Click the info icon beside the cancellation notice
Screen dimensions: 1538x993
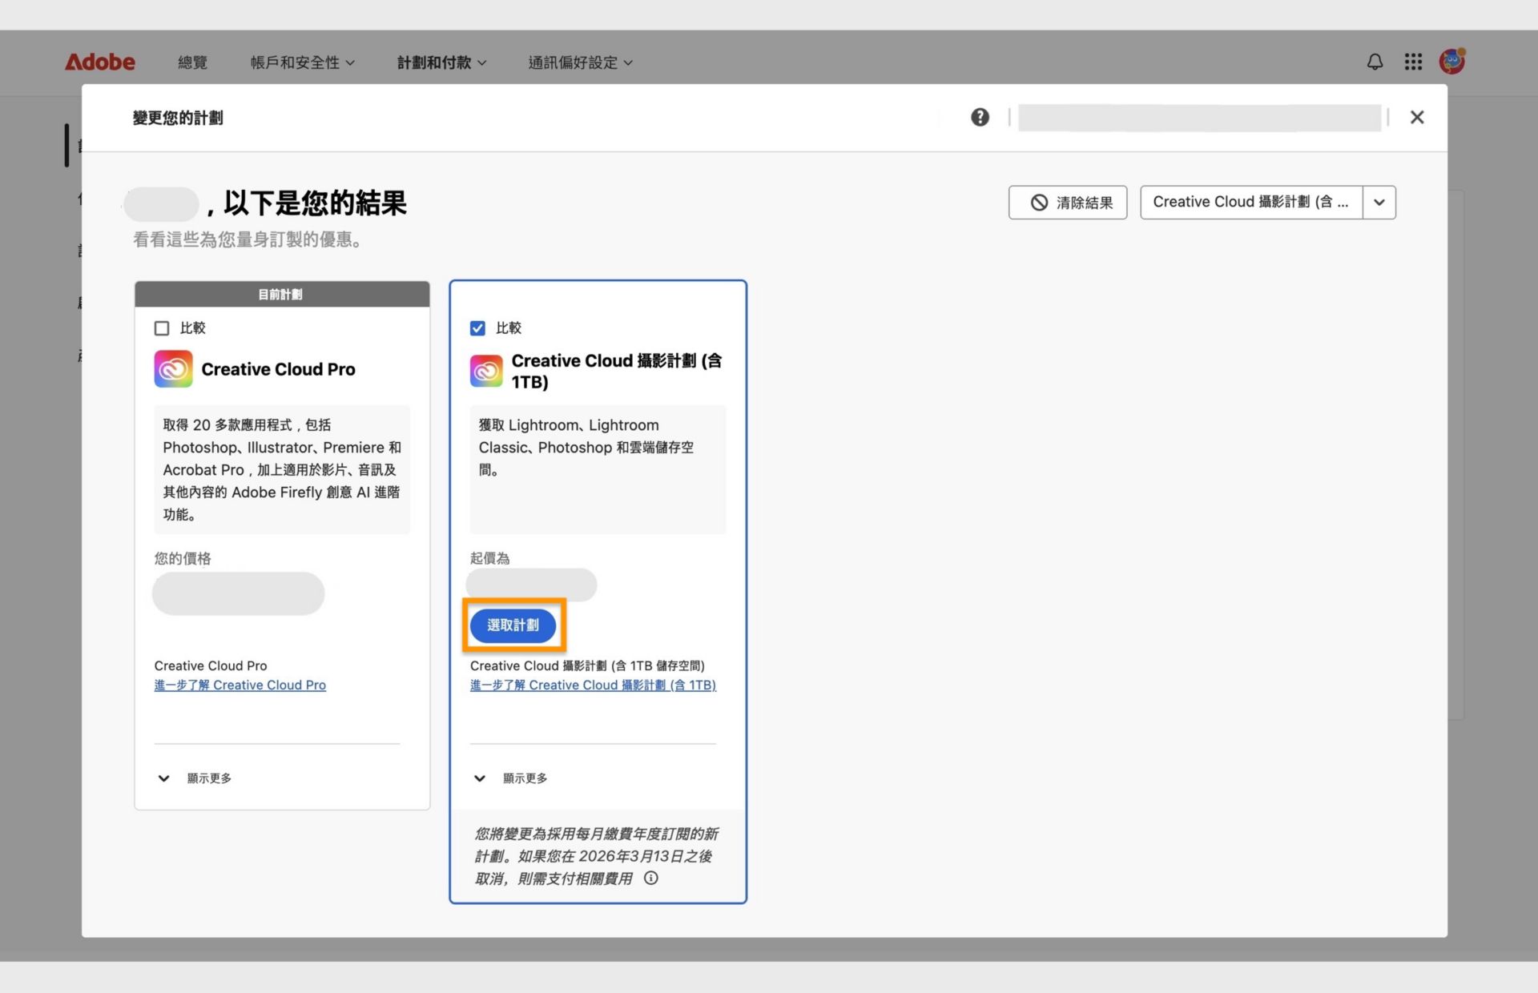pos(650,878)
